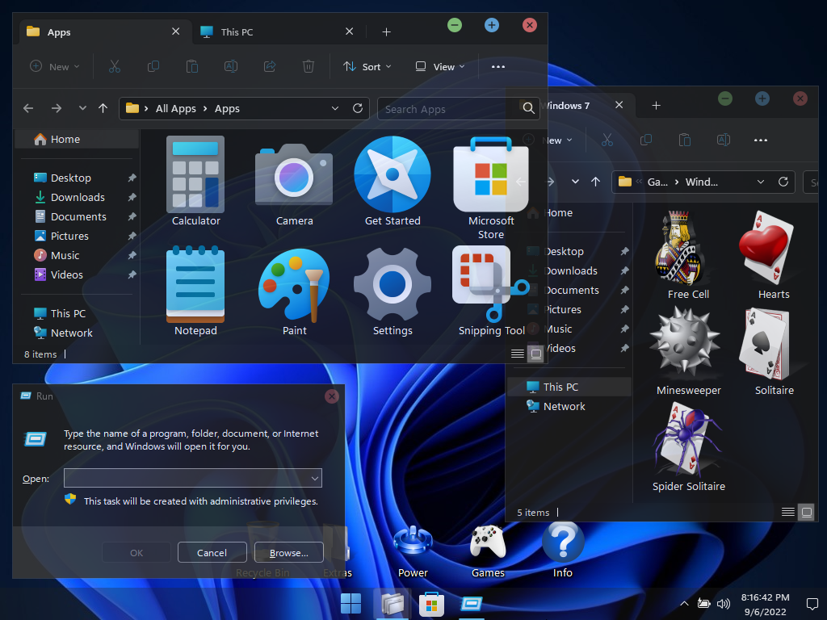Switch Apps window to details view
Image resolution: width=827 pixels, height=620 pixels.
pyautogui.click(x=518, y=354)
